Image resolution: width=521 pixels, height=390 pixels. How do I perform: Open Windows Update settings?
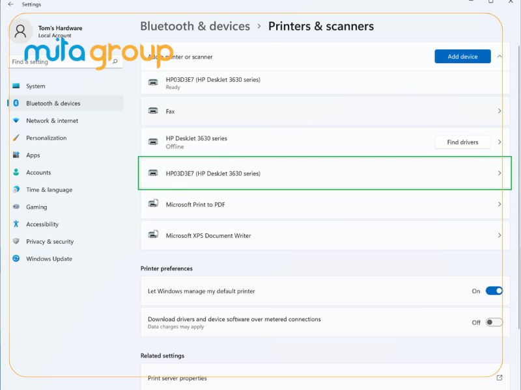(x=65, y=258)
